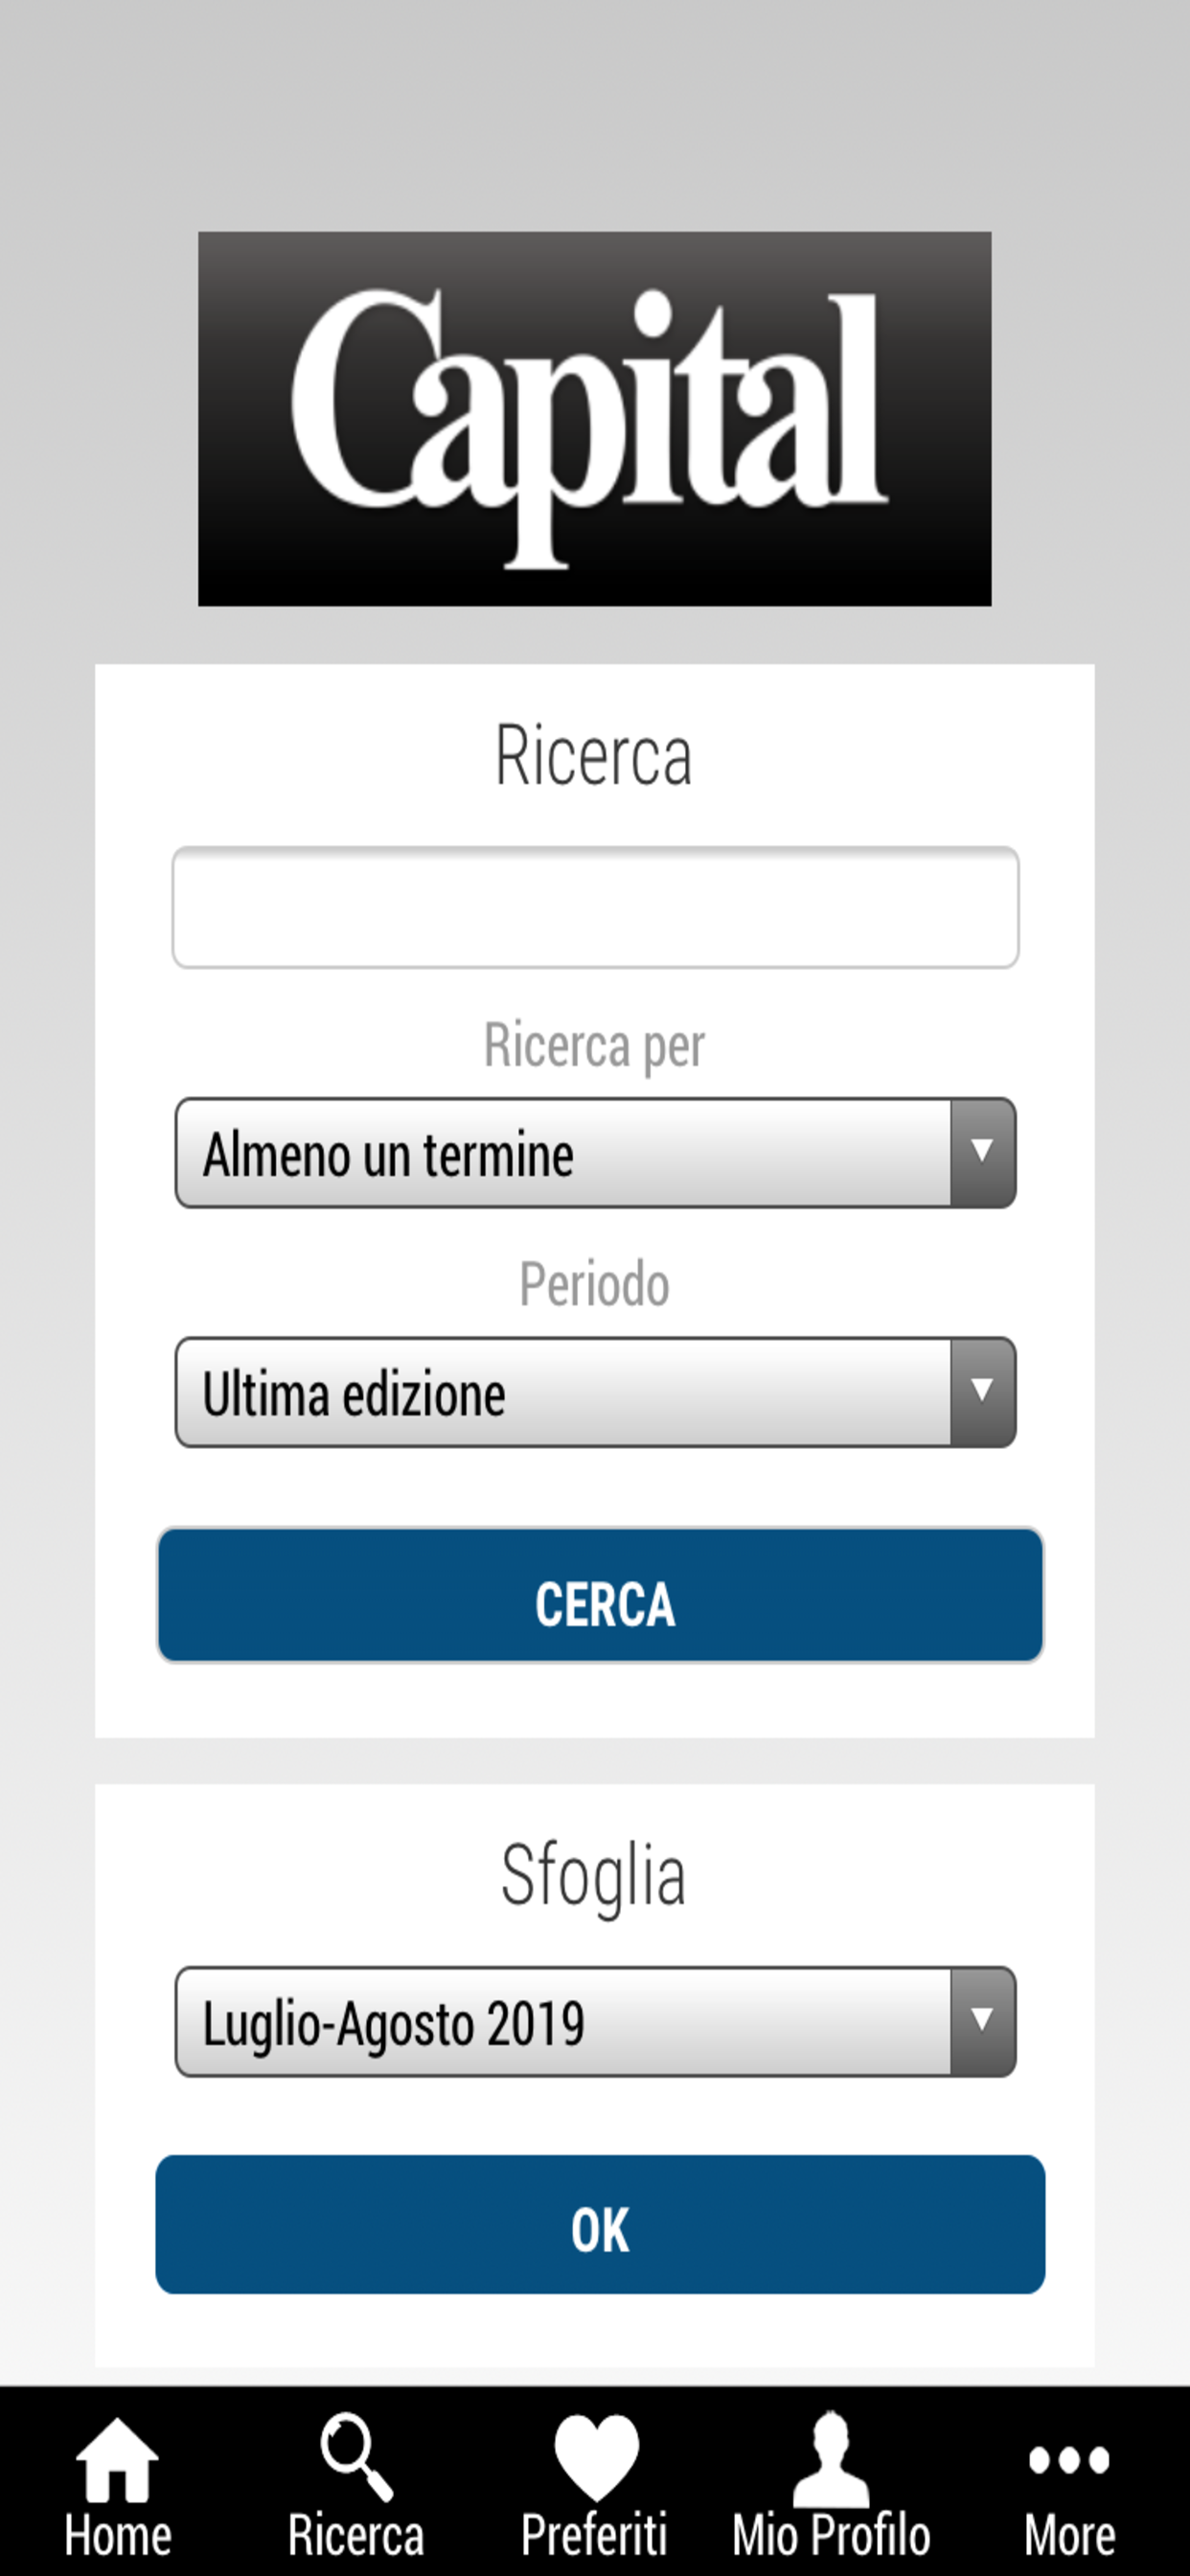Tap the three-dot More icon
The width and height of the screenshot is (1190, 2576).
[1069, 2459]
